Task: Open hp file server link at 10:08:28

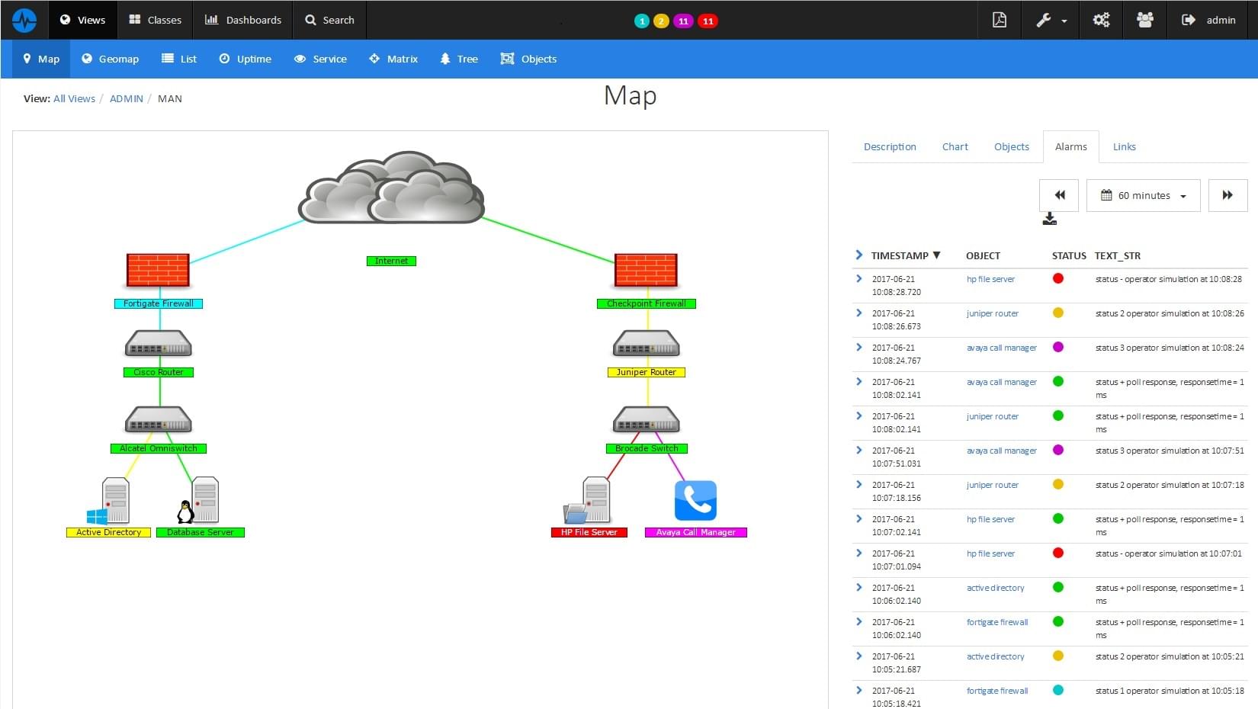Action: (x=990, y=279)
